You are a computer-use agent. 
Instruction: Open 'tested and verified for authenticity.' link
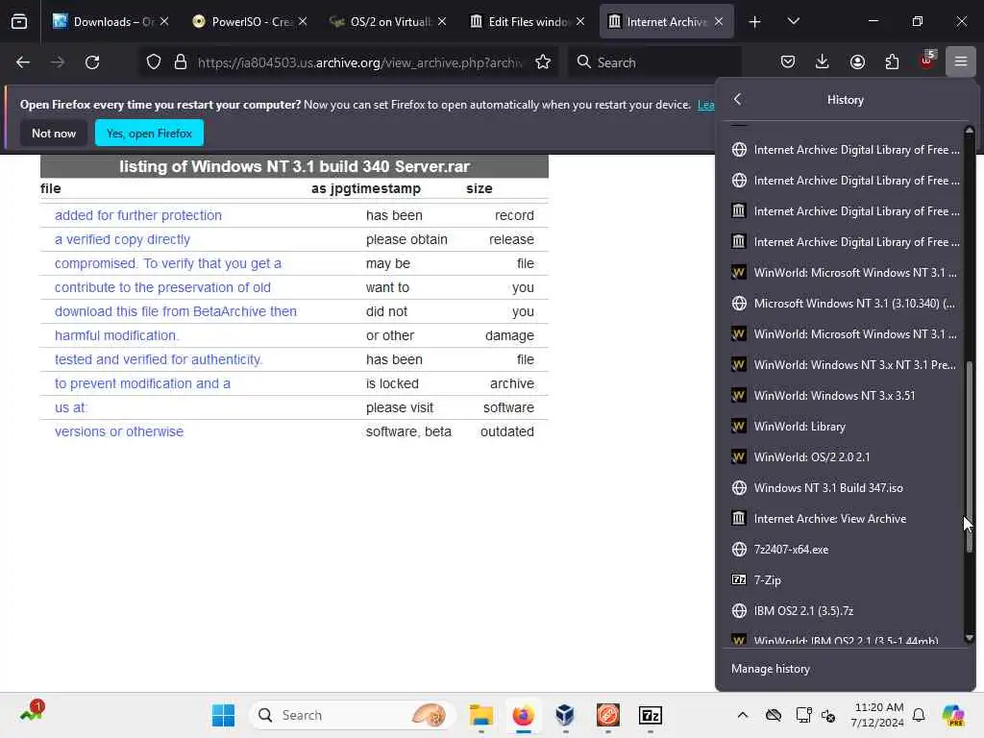(x=159, y=359)
